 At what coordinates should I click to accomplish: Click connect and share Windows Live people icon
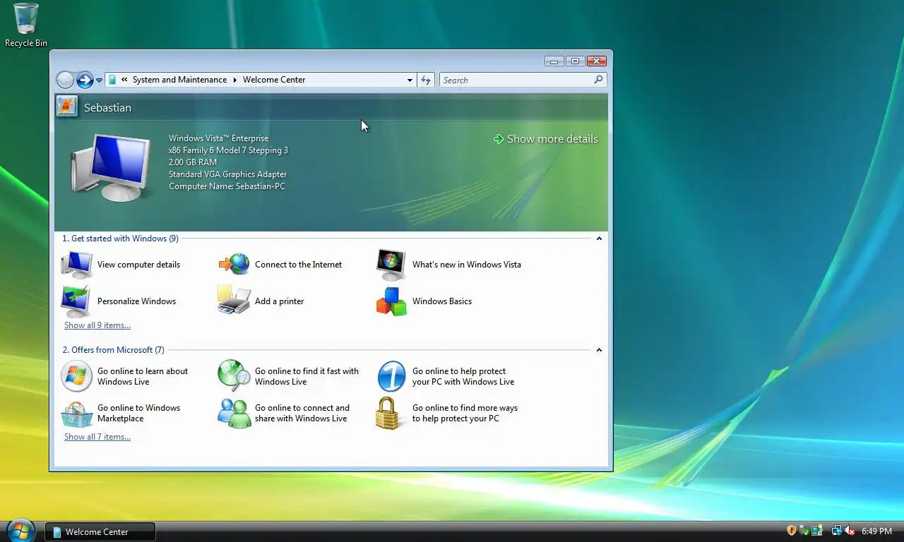(x=234, y=414)
